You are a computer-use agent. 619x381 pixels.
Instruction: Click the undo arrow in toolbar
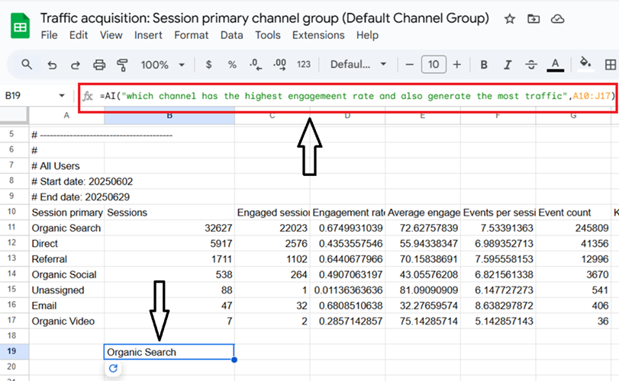pyautogui.click(x=52, y=65)
